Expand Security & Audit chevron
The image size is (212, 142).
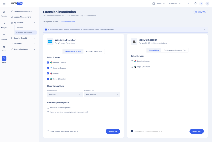pos(35,38)
